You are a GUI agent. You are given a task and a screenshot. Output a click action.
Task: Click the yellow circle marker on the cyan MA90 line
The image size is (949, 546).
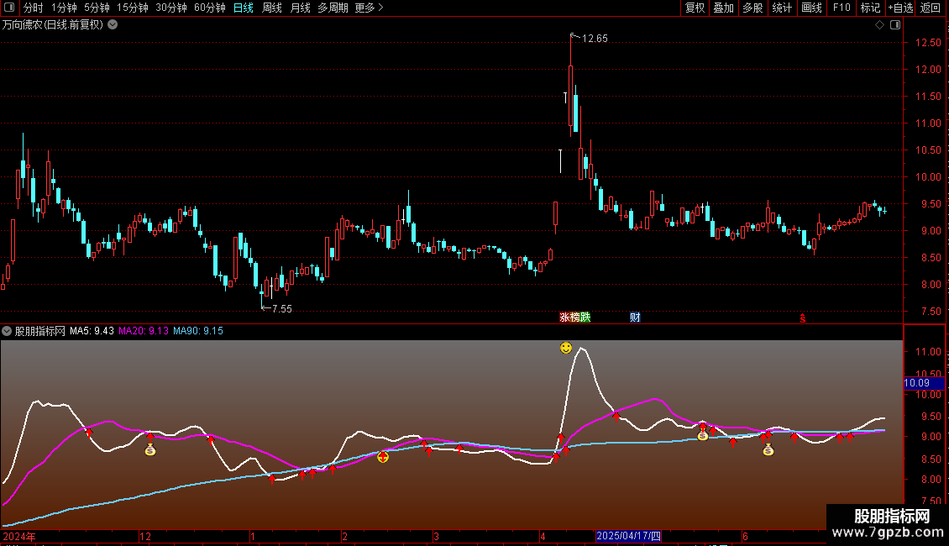point(382,457)
